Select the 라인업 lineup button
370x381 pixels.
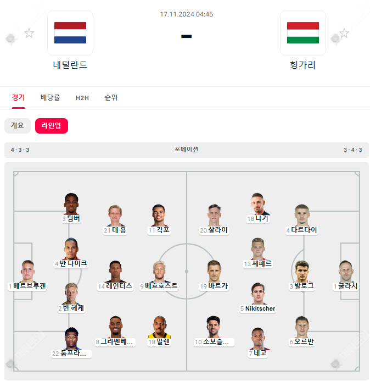52,126
